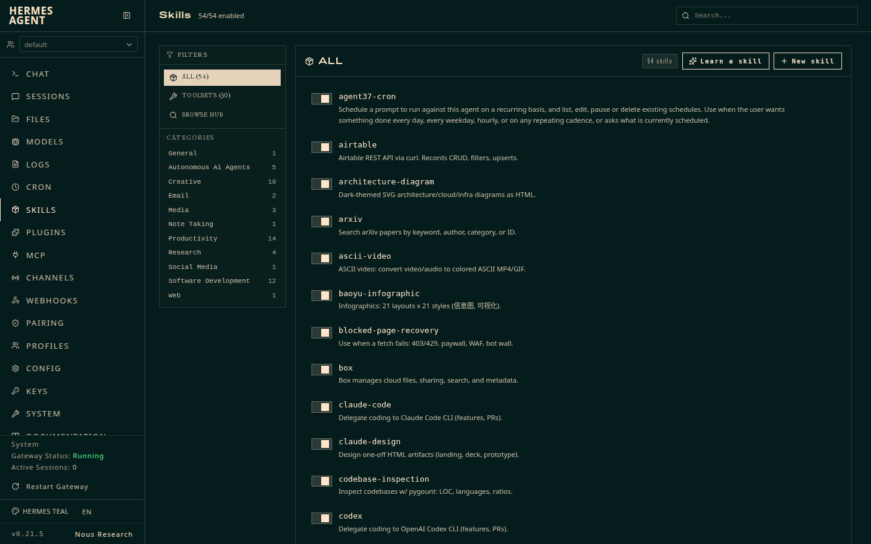Click the MCP plug icon
The width and height of the screenshot is (871, 544).
(16, 255)
